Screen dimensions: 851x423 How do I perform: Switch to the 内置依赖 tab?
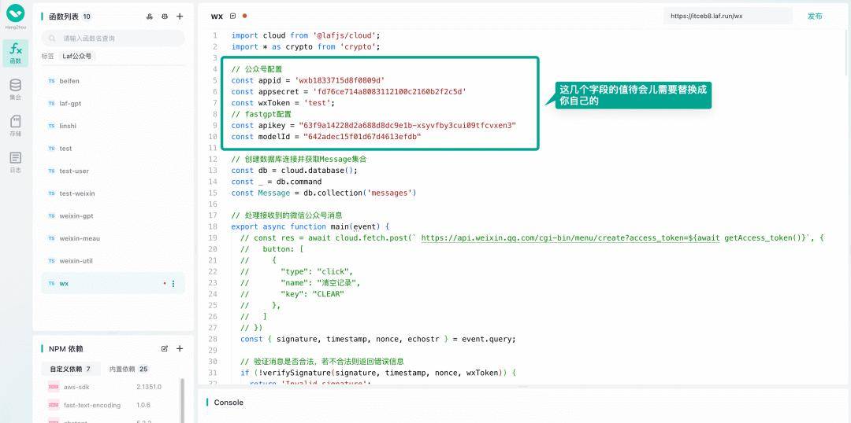tap(128, 369)
